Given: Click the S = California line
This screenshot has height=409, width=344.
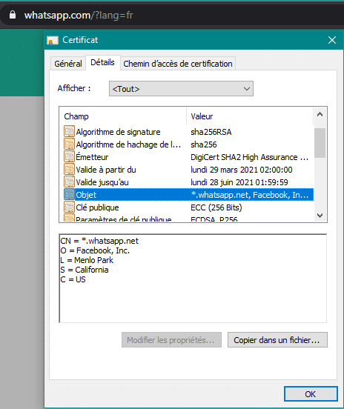Looking at the screenshot, I should point(85,270).
